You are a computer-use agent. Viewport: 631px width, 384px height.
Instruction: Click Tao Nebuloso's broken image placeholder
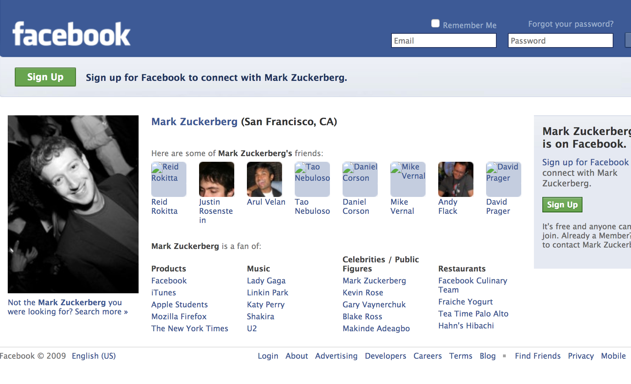[x=312, y=179]
